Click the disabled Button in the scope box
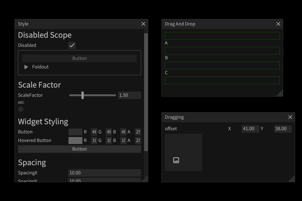 pyautogui.click(x=79, y=58)
